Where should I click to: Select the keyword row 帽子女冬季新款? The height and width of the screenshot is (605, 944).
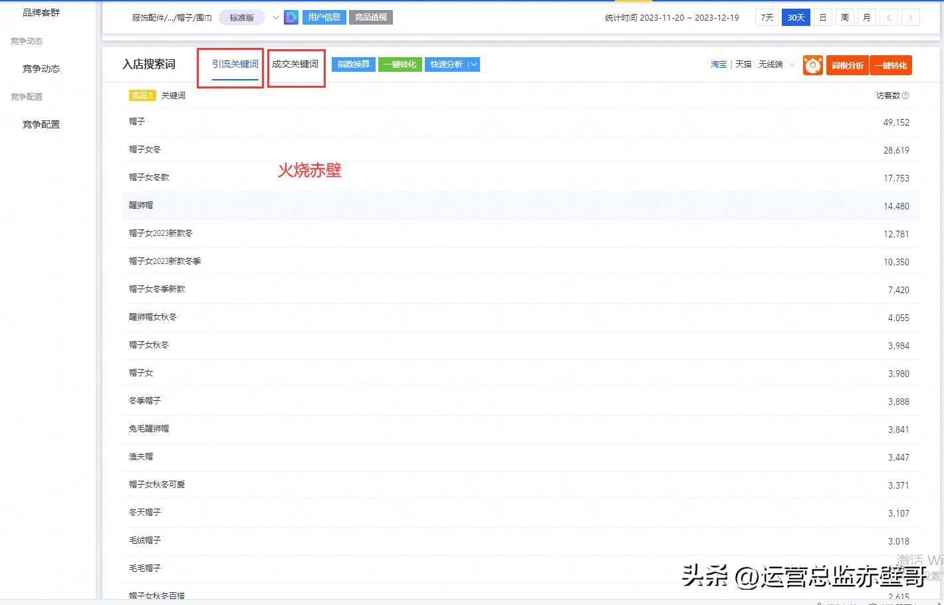(521, 290)
